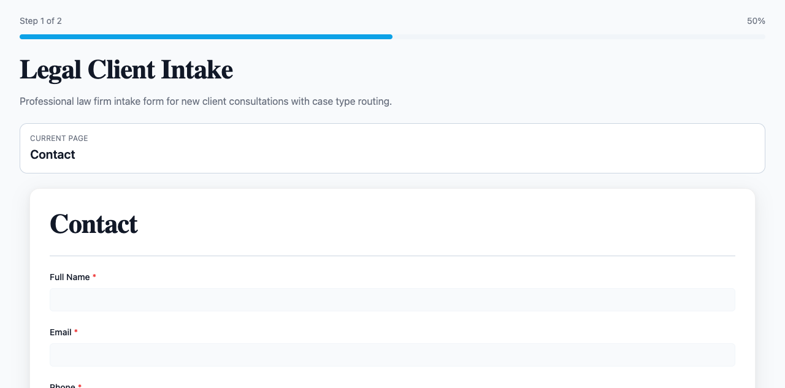Click the "Legal Client Intake" page title

[126, 70]
